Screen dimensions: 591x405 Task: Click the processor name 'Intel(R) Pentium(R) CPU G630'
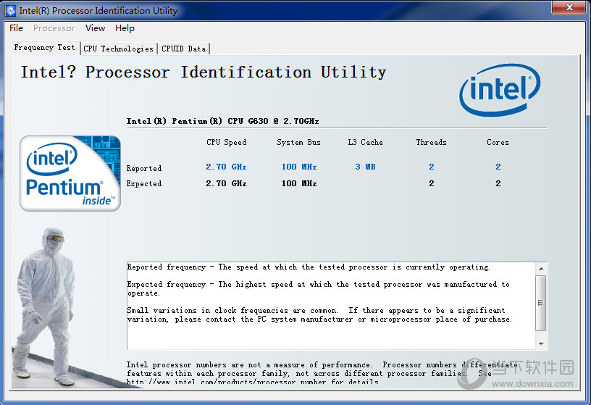[x=223, y=121]
